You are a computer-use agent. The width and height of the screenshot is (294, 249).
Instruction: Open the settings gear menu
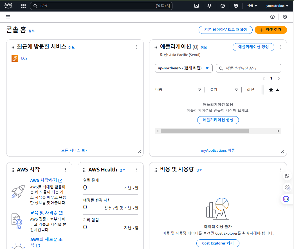pyautogui.click(x=236, y=6)
